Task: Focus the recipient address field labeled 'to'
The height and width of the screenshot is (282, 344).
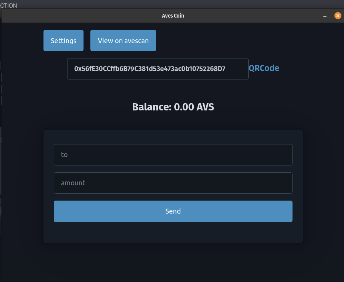Action: click(x=173, y=154)
